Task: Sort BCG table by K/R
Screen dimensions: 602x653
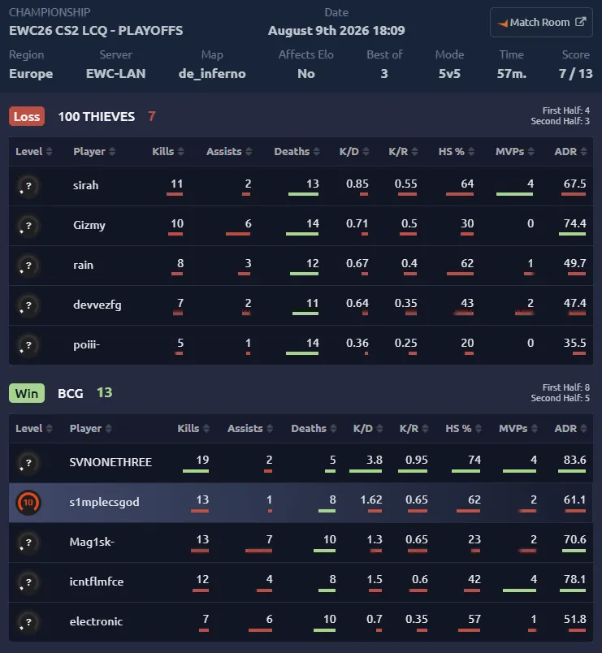Action: 414,429
